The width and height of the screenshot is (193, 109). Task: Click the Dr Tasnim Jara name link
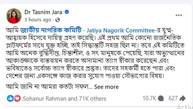click(x=43, y=12)
